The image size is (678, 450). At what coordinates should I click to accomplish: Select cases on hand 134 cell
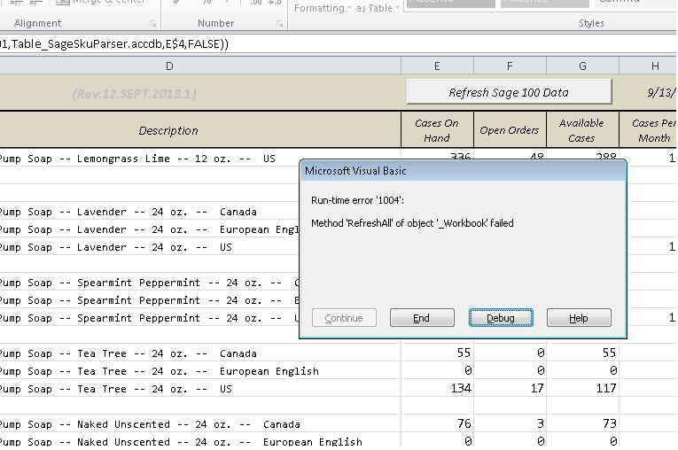[x=437, y=388]
